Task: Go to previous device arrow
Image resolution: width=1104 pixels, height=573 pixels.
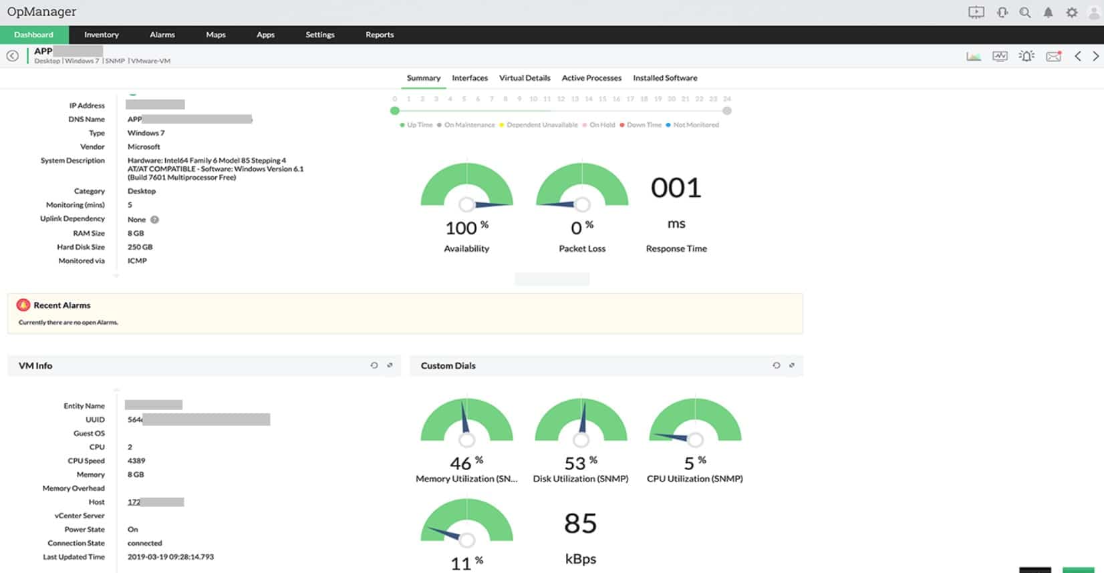Action: pos(1078,56)
